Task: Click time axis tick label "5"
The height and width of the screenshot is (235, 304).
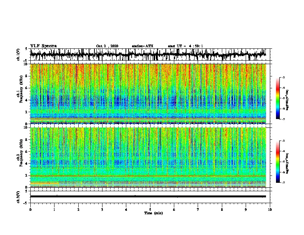Action: point(150,210)
